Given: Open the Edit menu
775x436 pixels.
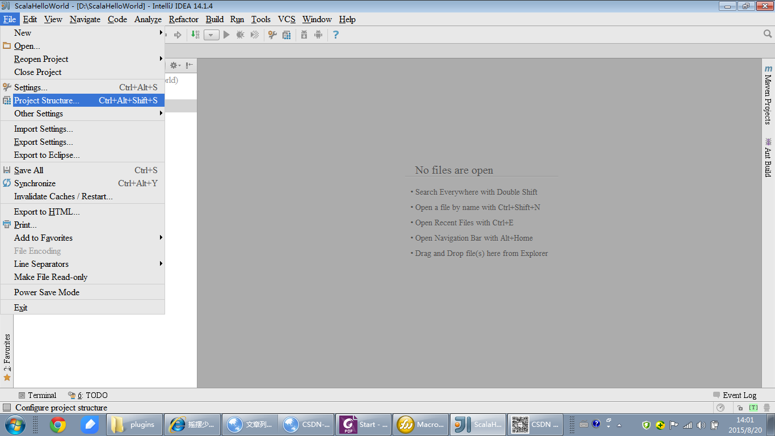Looking at the screenshot, I should tap(30, 19).
